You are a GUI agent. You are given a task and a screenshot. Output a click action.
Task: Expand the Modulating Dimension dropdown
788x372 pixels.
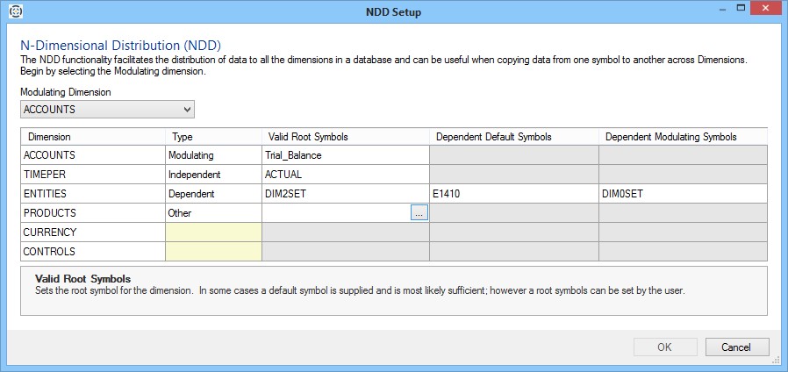click(187, 110)
